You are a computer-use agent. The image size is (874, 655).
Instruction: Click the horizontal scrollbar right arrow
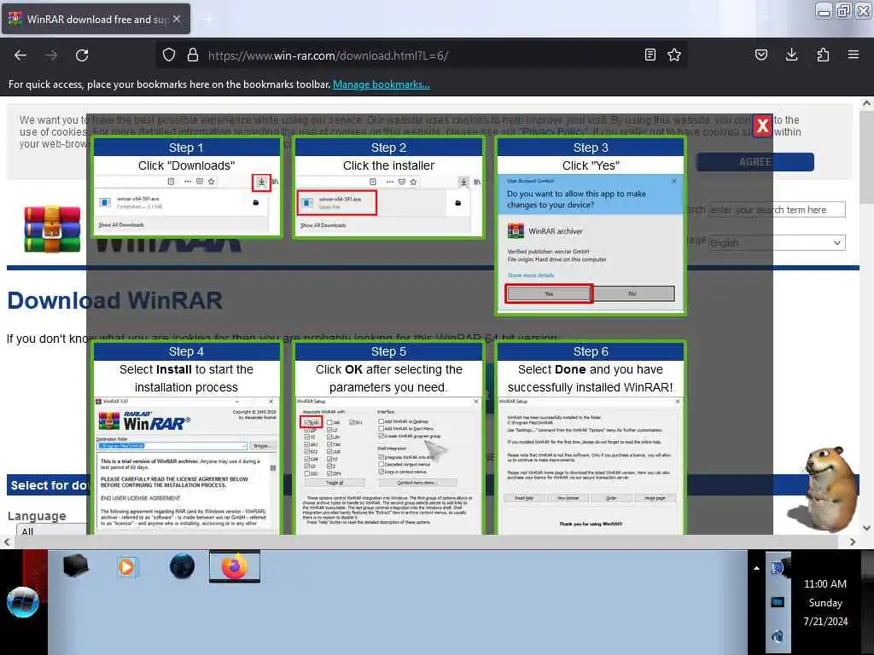pyautogui.click(x=853, y=542)
